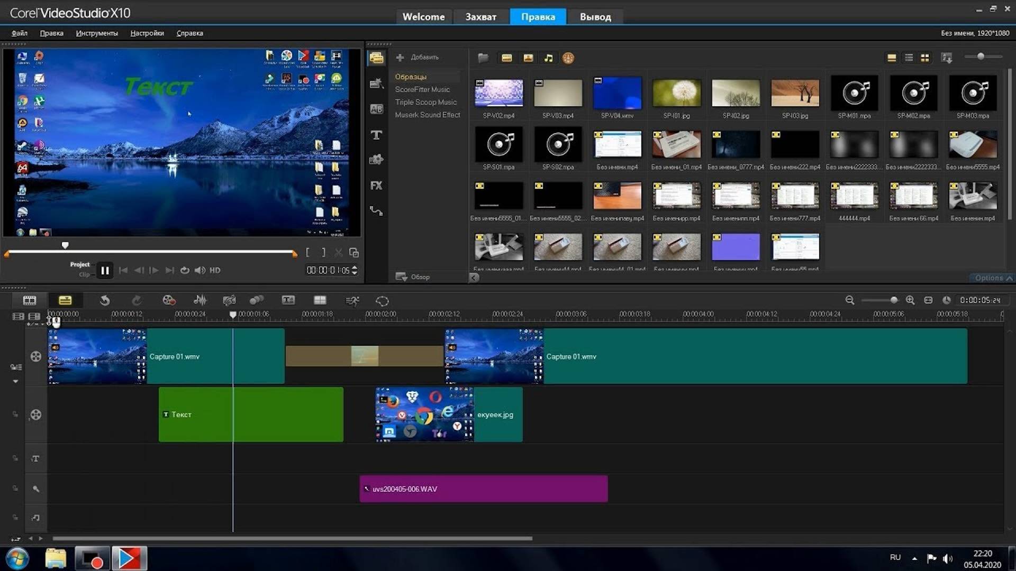This screenshot has width=1016, height=571.
Task: Select the Title tool in the left sidebar
Action: [x=376, y=135]
